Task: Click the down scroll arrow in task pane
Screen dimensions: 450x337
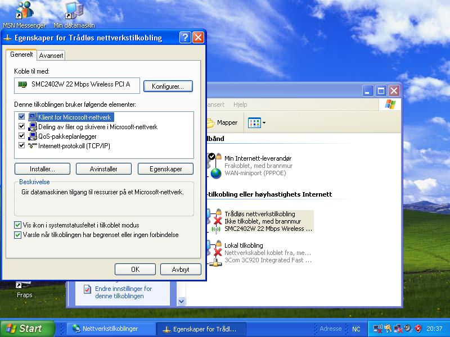Action: pos(181,301)
